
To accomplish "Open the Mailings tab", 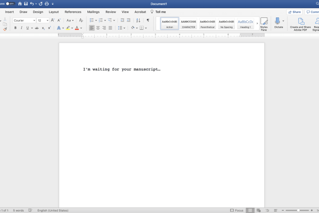I will tap(93, 12).
